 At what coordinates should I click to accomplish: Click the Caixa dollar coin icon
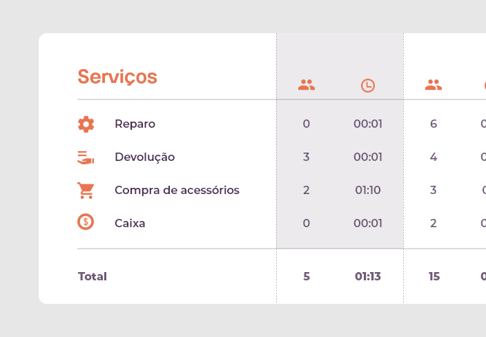click(86, 222)
